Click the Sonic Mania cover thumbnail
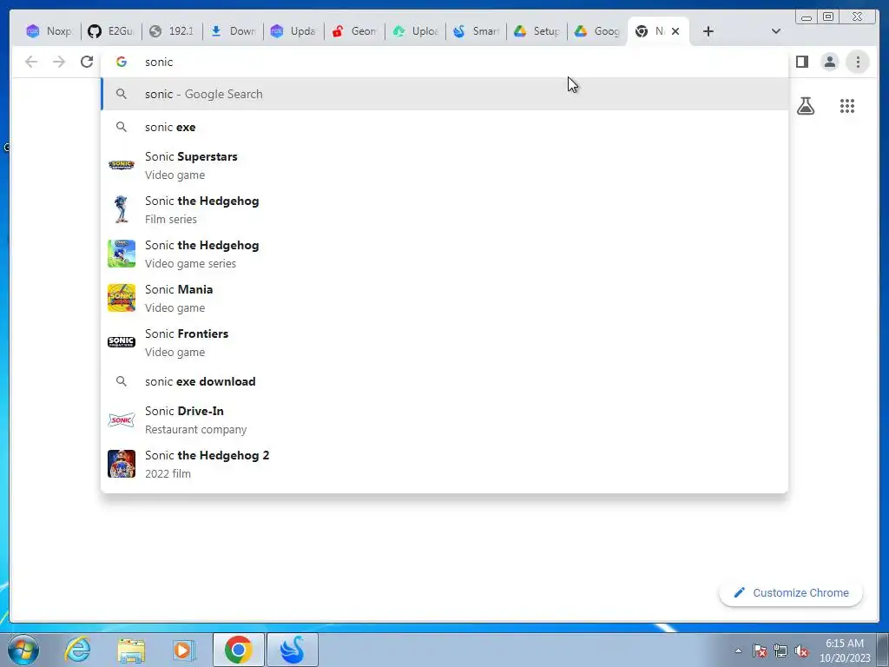The width and height of the screenshot is (889, 667). coord(122,298)
